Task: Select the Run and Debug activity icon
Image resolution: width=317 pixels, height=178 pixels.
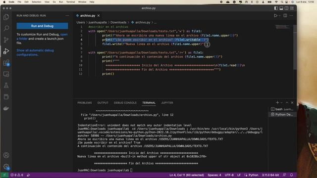Action: pos(6,51)
